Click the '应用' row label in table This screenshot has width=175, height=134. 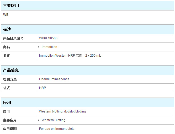(x=6, y=111)
